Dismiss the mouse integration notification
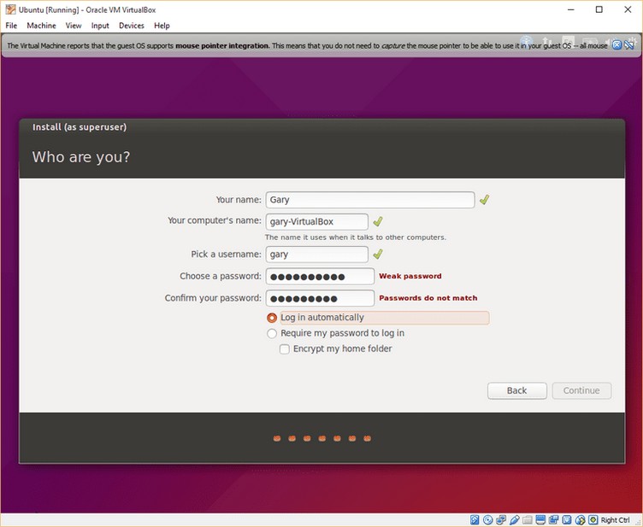 tap(616, 45)
